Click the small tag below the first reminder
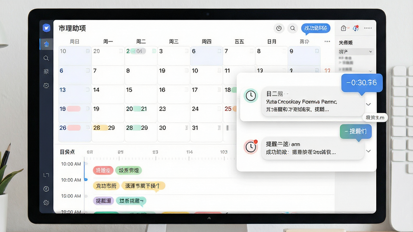413x232 pixels. tap(375, 118)
